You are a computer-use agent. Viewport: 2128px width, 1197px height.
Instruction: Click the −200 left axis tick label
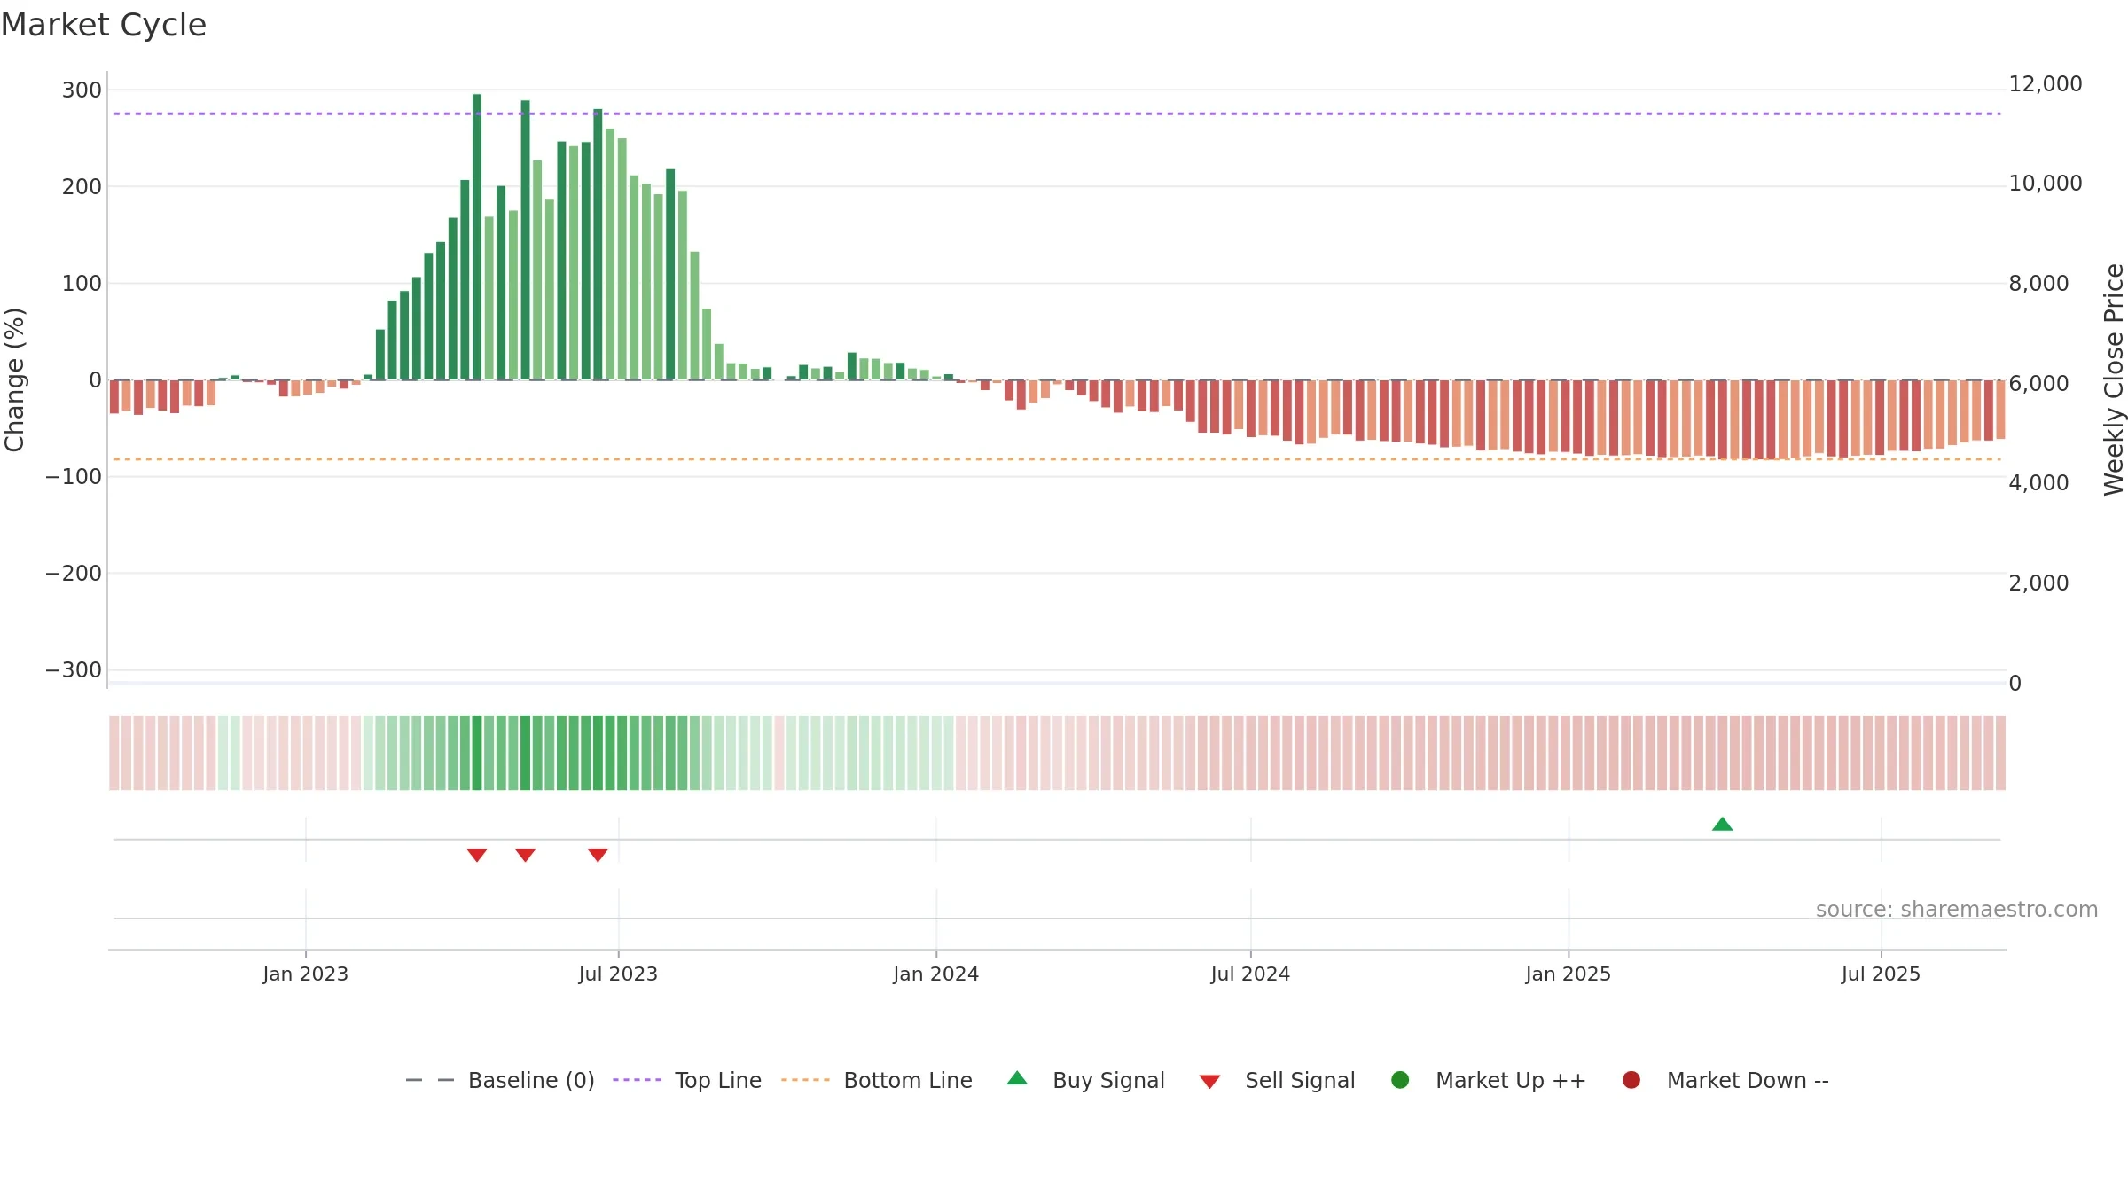point(74,573)
